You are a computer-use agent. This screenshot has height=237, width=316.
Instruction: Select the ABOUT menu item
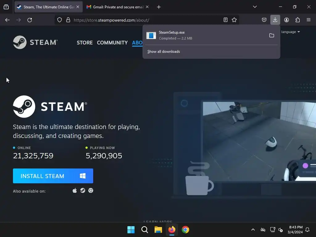point(137,43)
